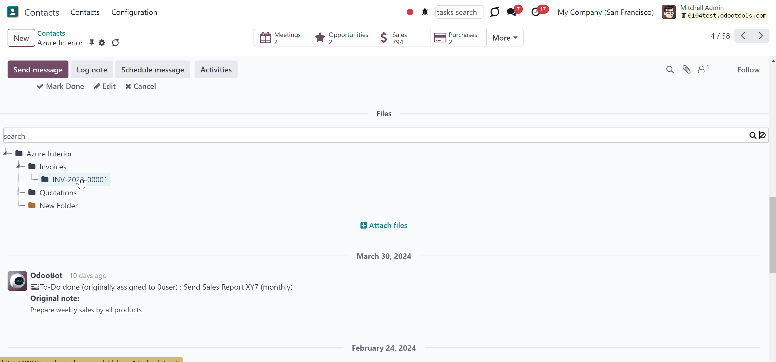Image resolution: width=776 pixels, height=362 pixels.
Task: Go to previous contact record
Action: tap(743, 36)
